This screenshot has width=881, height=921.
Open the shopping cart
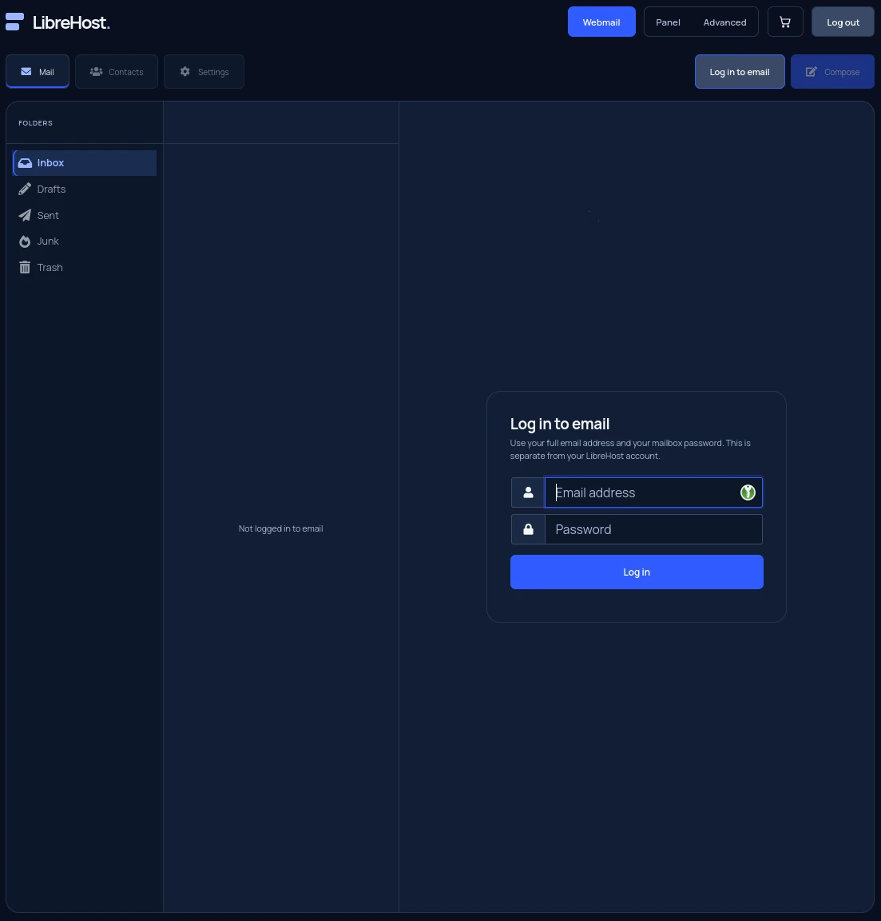pos(784,22)
